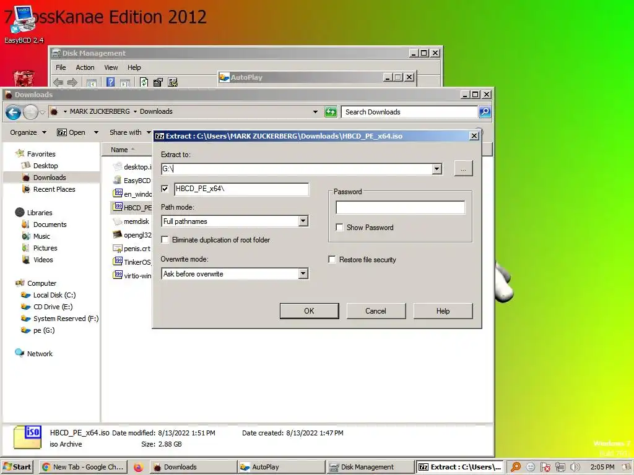Viewport: 634px width, 475px height.
Task: Toggle action pane icon in Disk Management
Action: 125,82
